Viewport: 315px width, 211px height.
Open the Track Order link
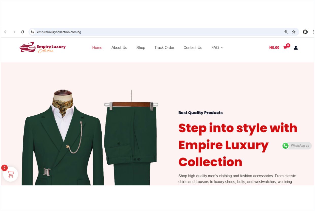[164, 48]
